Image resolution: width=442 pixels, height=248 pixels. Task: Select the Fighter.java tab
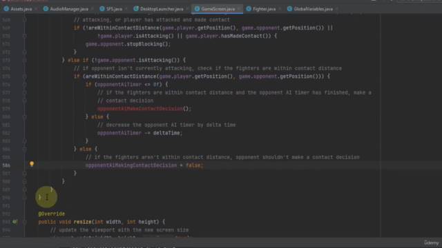tap(264, 9)
